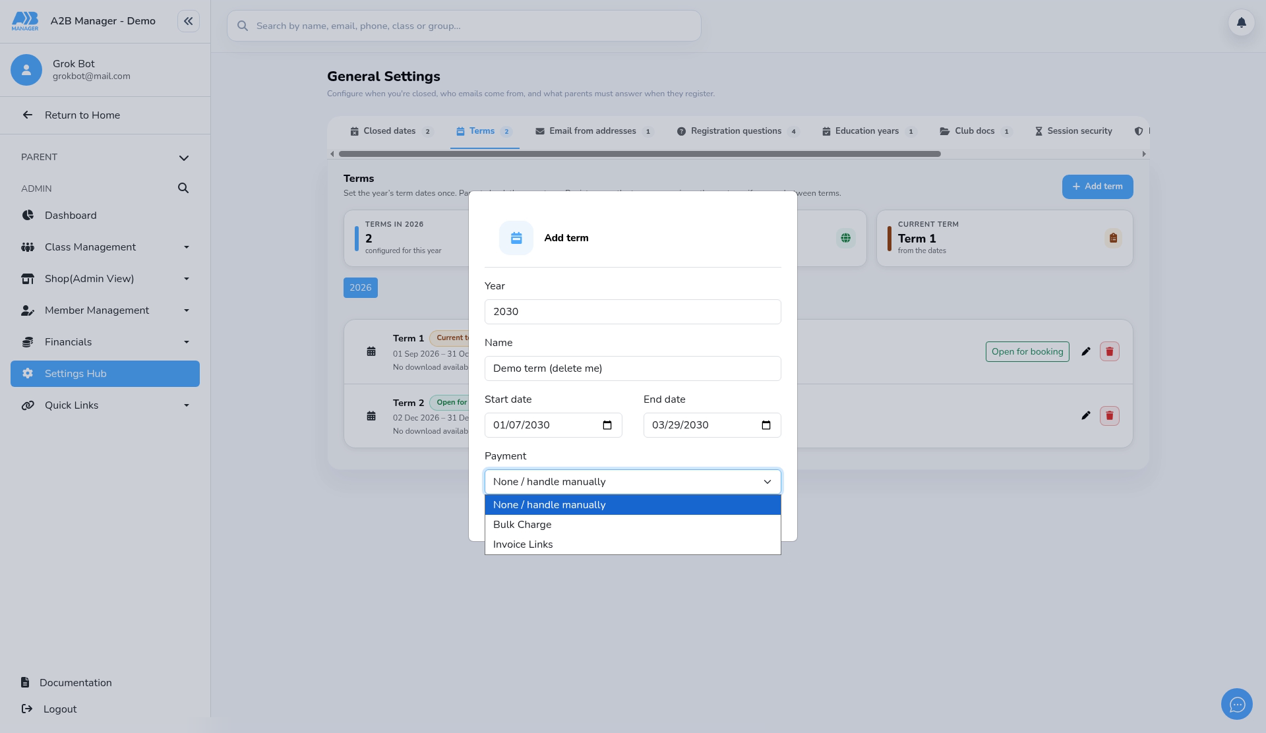The height and width of the screenshot is (733, 1266).
Task: Expand the PARENT section chevron
Action: tap(184, 158)
